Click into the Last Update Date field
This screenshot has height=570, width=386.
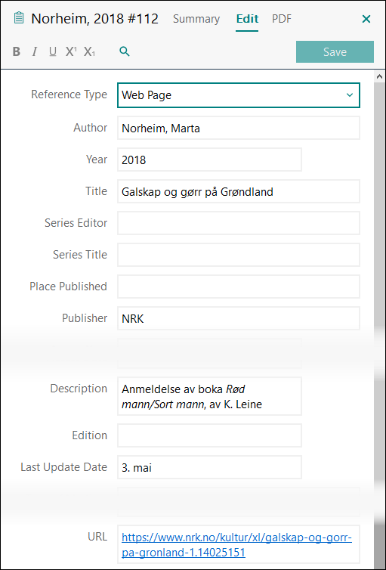209,467
